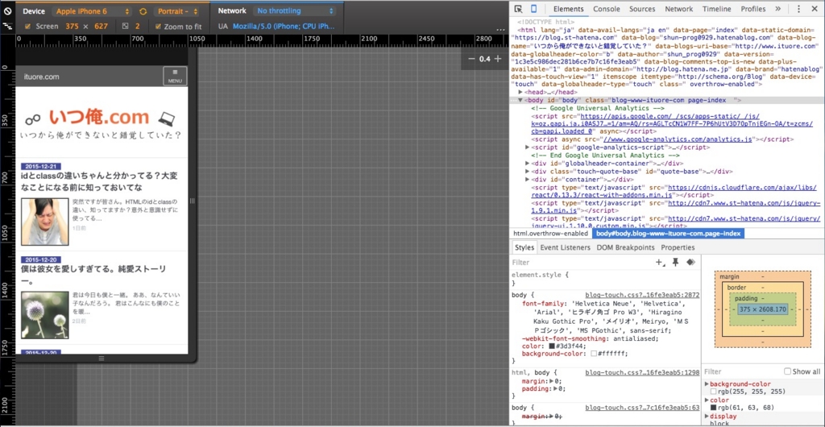Select the Styles pane tab

click(x=524, y=247)
